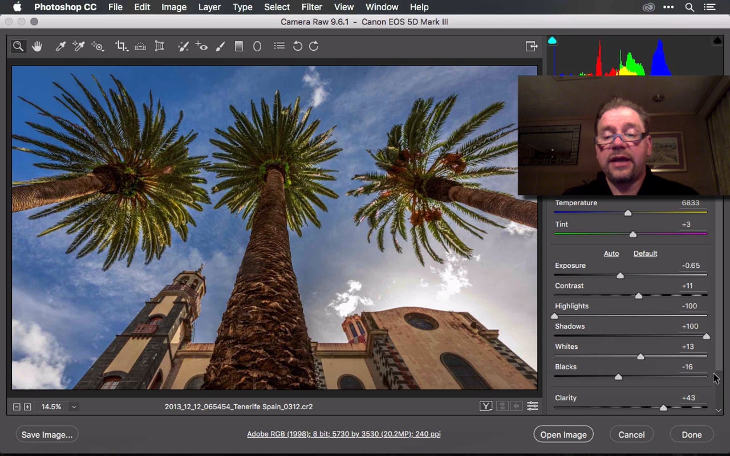Select the Hand tool
The image size is (730, 456).
coord(37,46)
